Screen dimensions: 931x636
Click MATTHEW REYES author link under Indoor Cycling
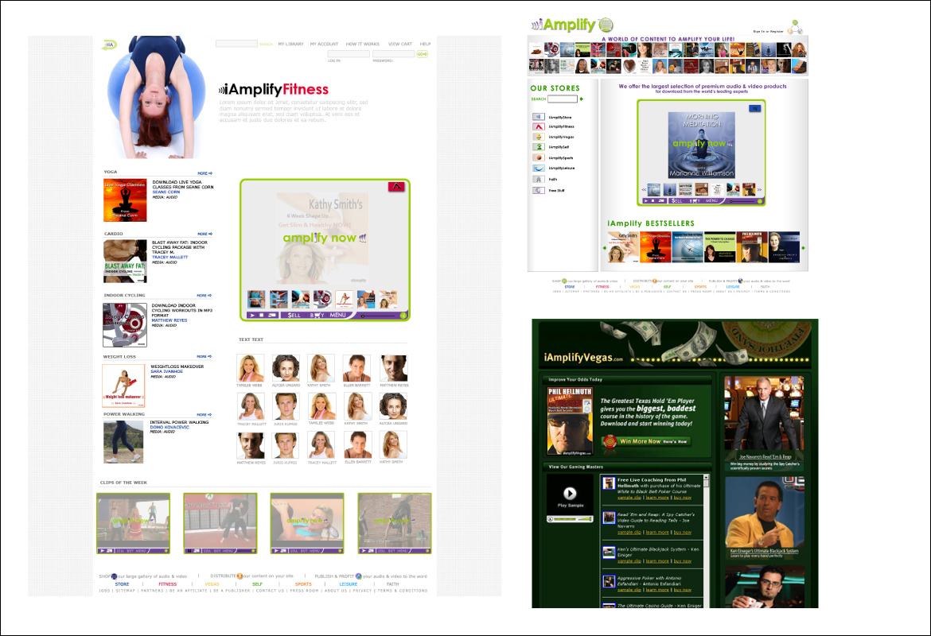click(x=169, y=320)
